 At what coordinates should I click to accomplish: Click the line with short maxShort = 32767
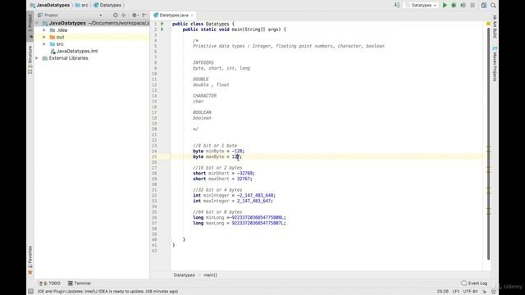(x=222, y=179)
